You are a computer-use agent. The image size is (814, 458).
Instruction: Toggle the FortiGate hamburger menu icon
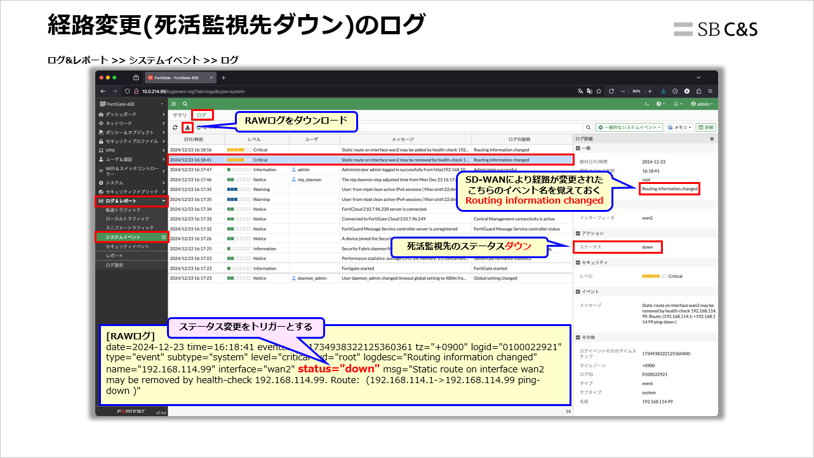(175, 103)
